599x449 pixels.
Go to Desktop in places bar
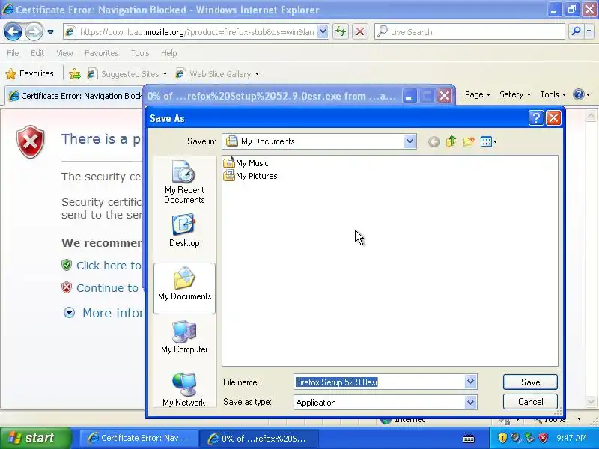[184, 231]
